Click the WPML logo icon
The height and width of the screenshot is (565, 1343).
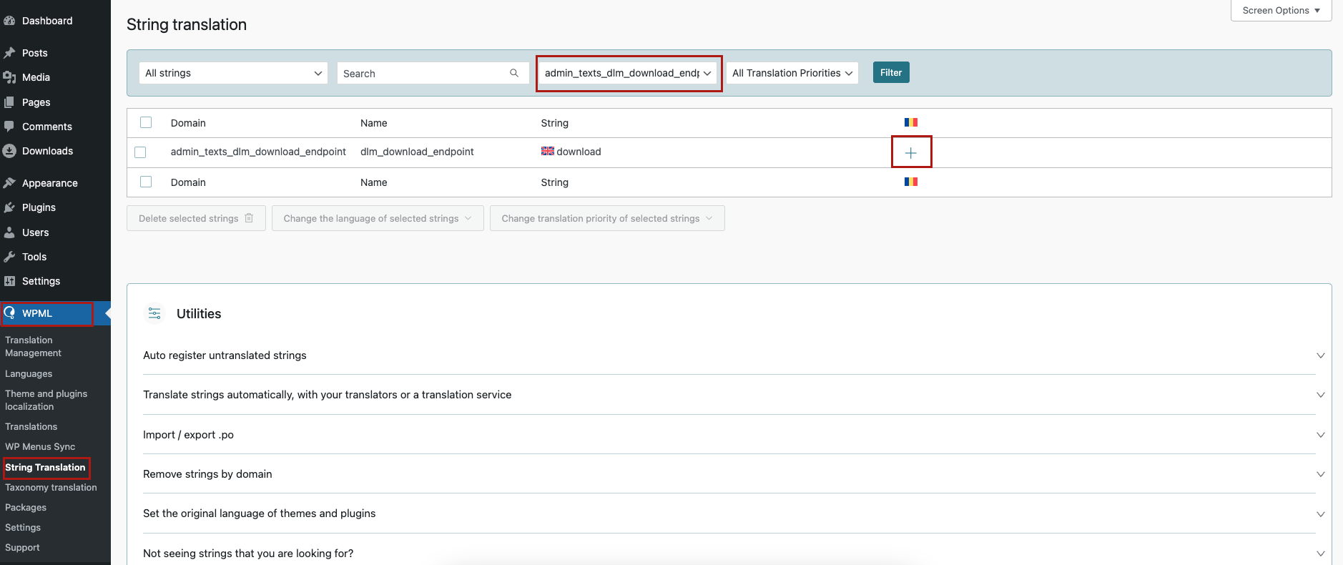point(10,313)
